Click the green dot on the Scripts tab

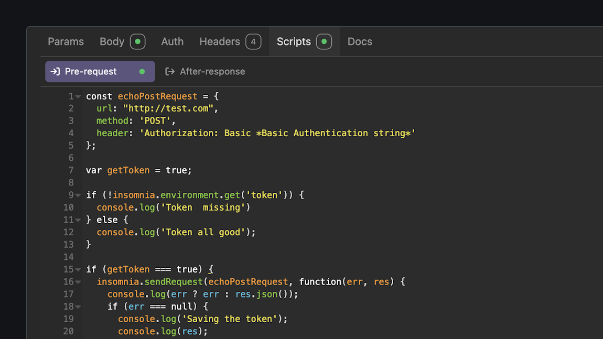[324, 41]
